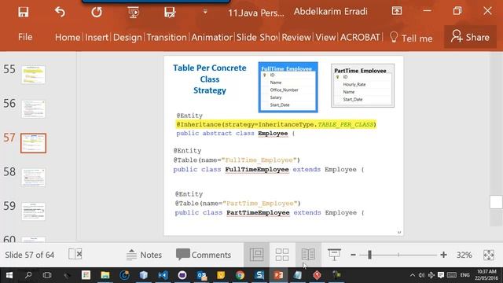The width and height of the screenshot is (503, 283).
Task: Click the spell check status icon
Action: (x=75, y=254)
